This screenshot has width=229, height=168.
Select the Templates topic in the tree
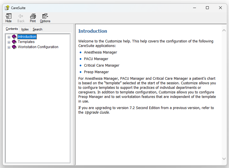26,42
